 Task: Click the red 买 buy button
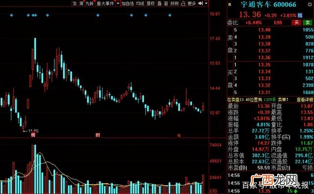pos(296,23)
